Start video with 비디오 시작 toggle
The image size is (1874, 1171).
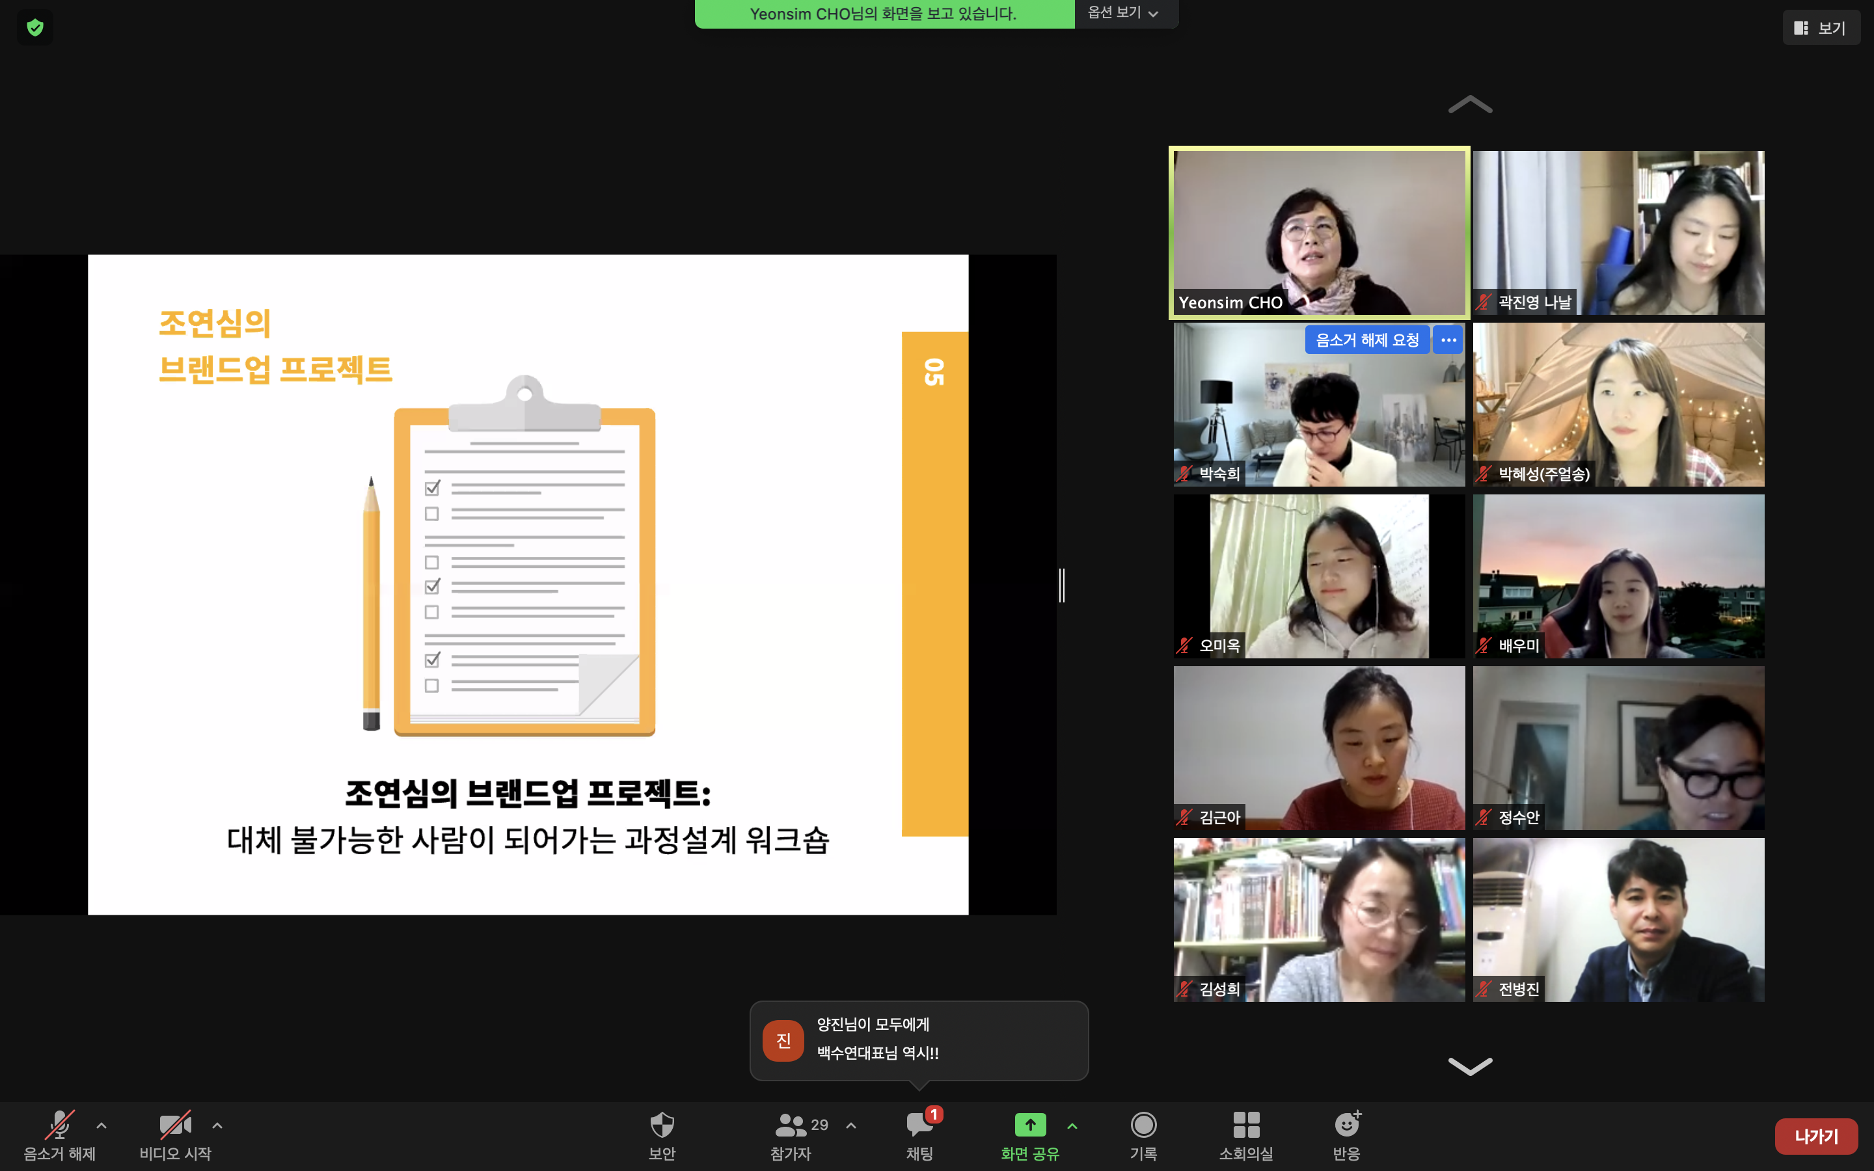tap(175, 1125)
